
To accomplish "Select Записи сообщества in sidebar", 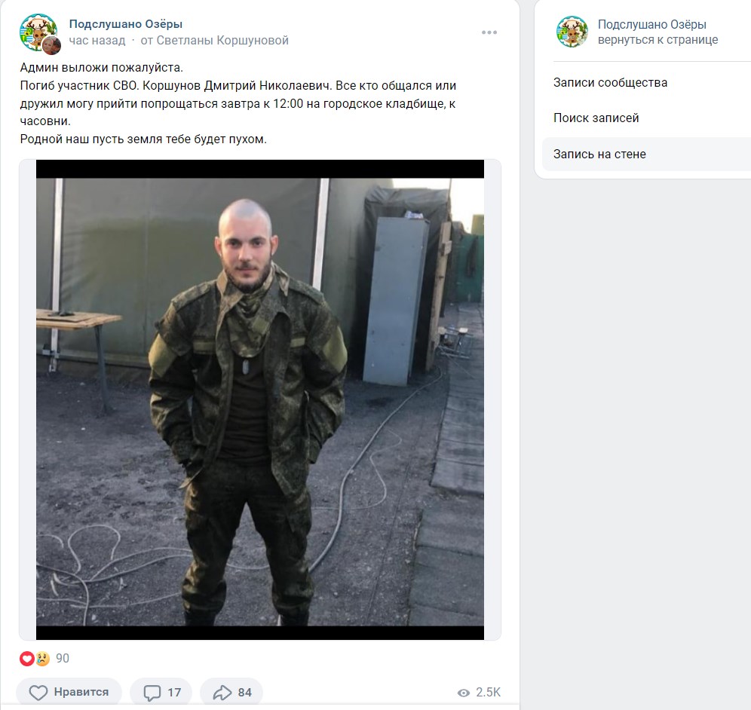I will pyautogui.click(x=610, y=82).
